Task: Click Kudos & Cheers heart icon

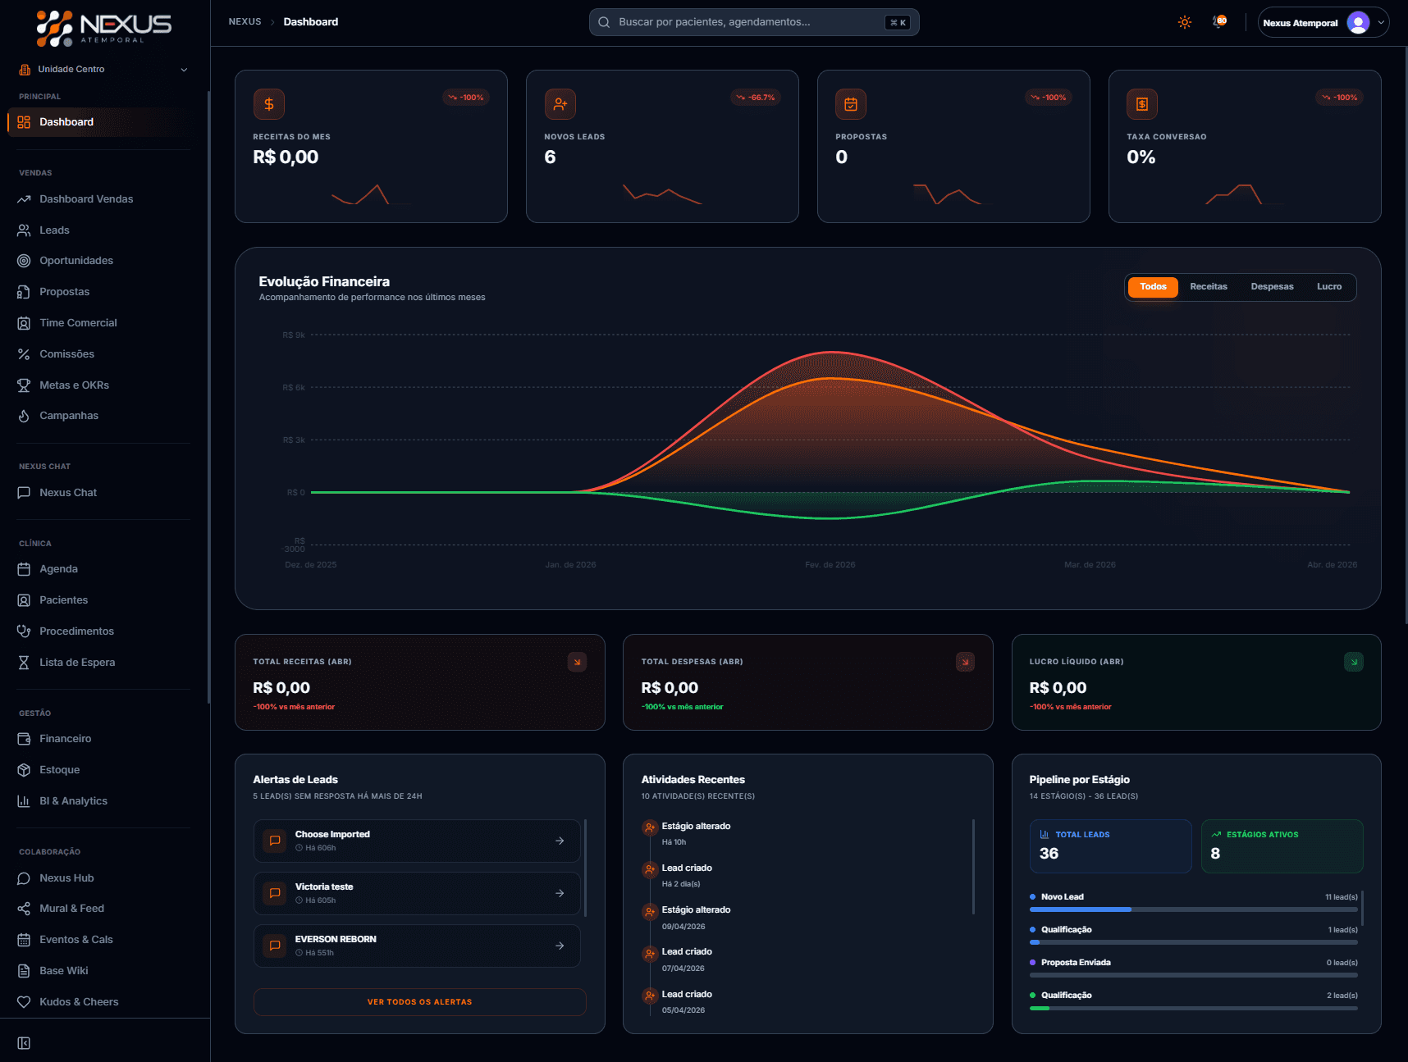Action: coord(24,1002)
